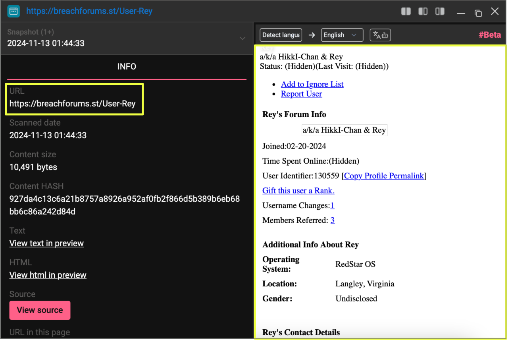The height and width of the screenshot is (340, 508).
Task: Expand the Snapshot date selector
Action: [242, 38]
